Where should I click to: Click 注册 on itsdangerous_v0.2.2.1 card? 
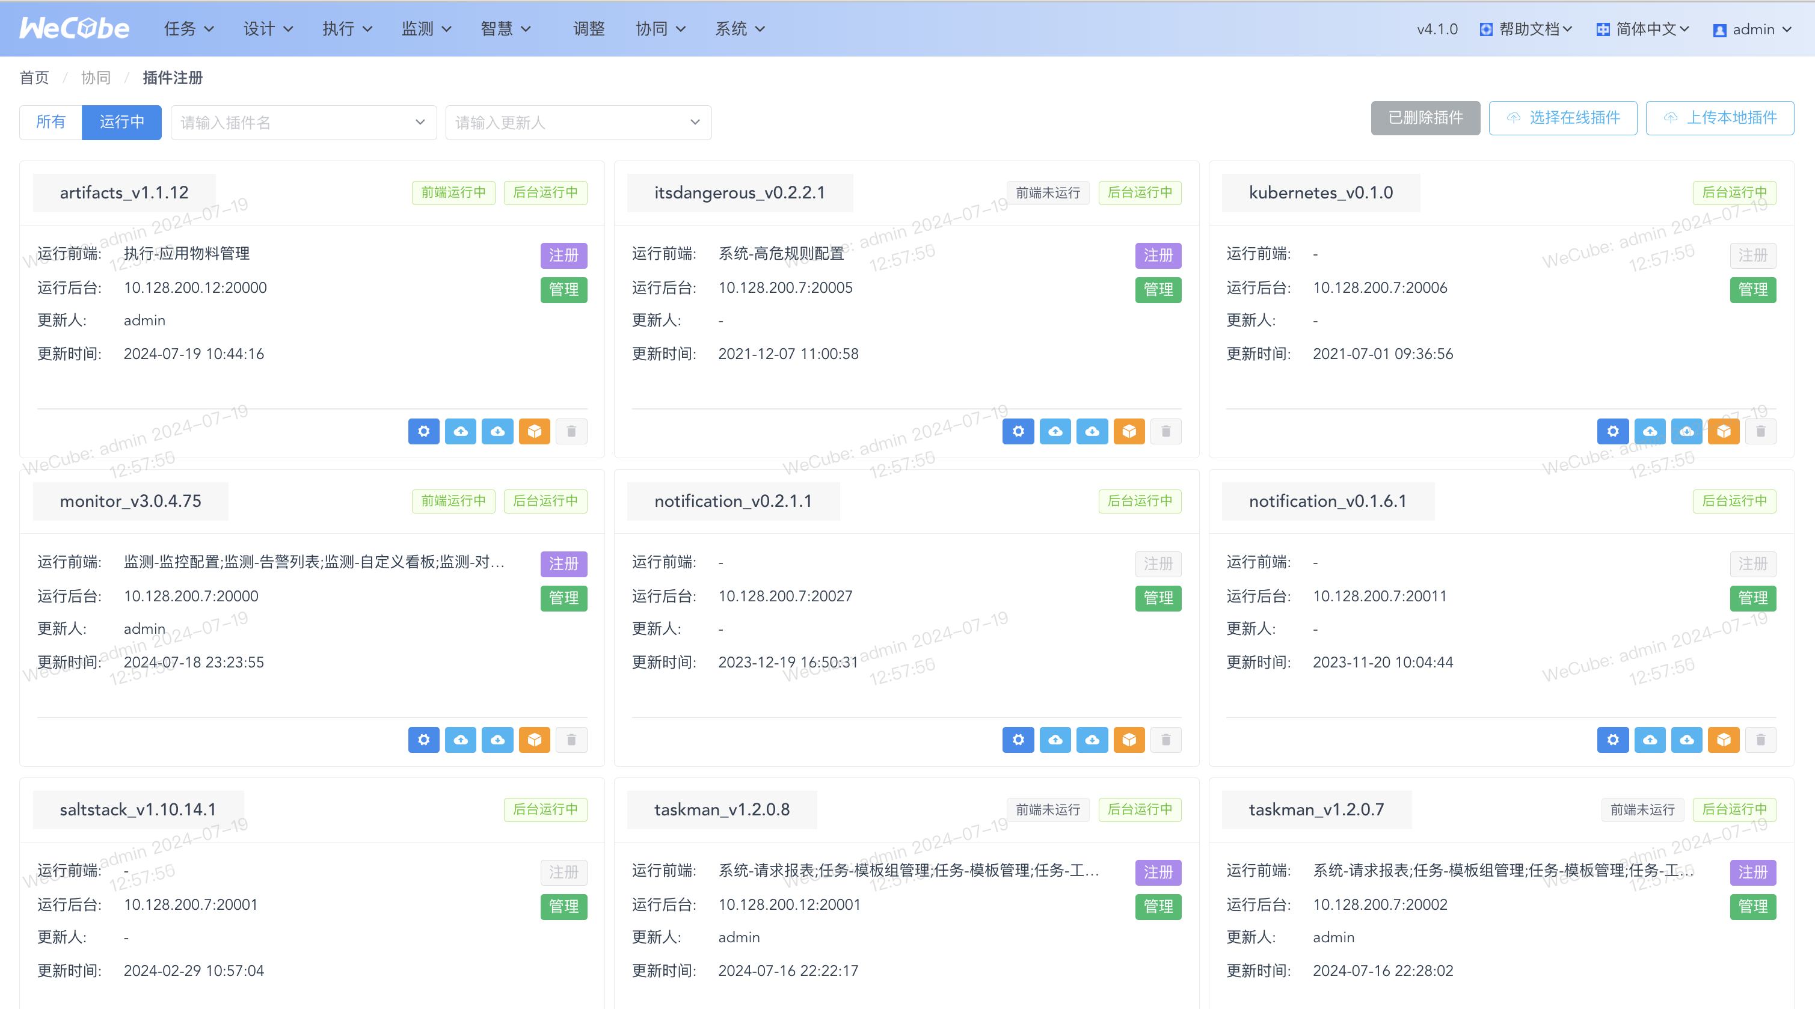click(x=1158, y=255)
